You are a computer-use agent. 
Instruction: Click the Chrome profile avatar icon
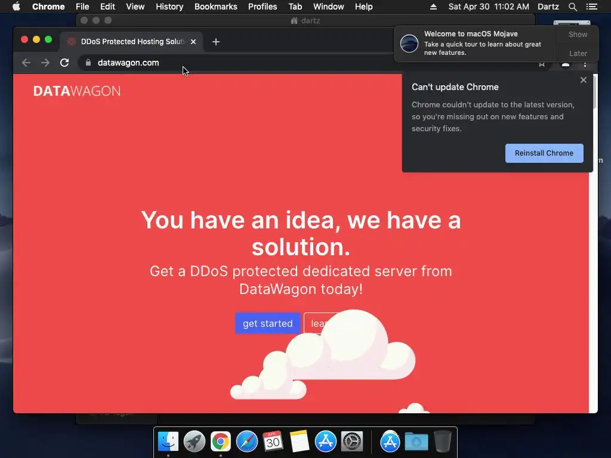tap(566, 64)
